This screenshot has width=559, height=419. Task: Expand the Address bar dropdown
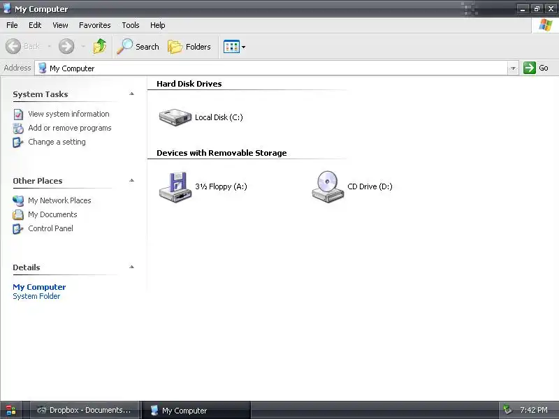coord(513,68)
